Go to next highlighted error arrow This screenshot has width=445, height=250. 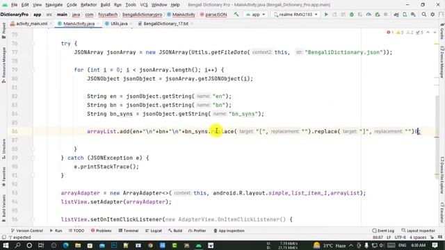point(435,33)
